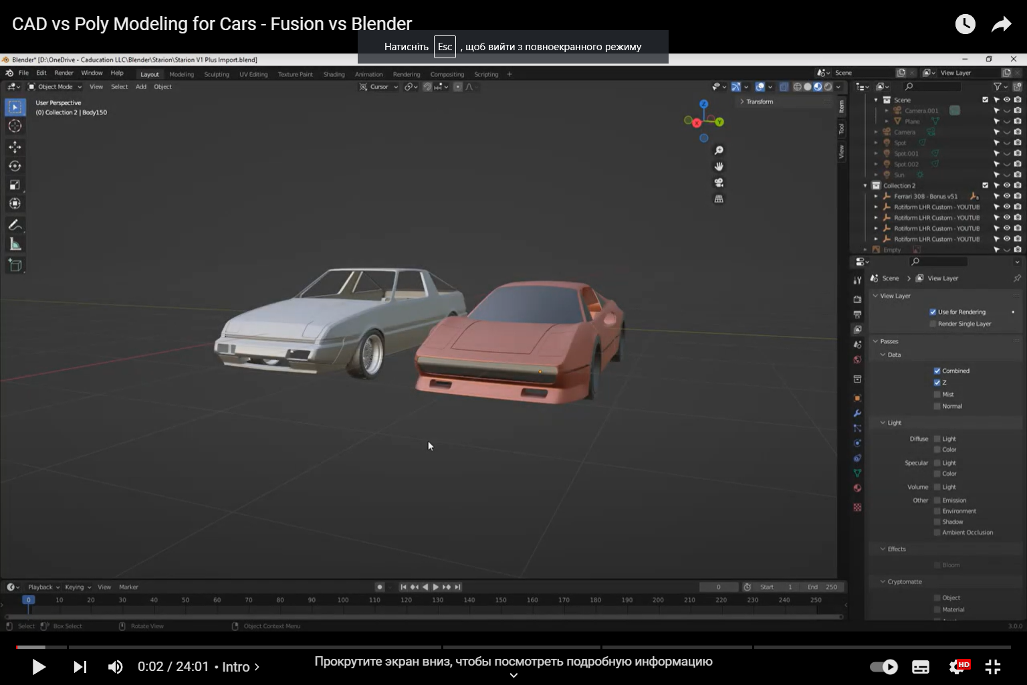Open the Output properties tab icon
Image resolution: width=1027 pixels, height=685 pixels.
pos(857,314)
